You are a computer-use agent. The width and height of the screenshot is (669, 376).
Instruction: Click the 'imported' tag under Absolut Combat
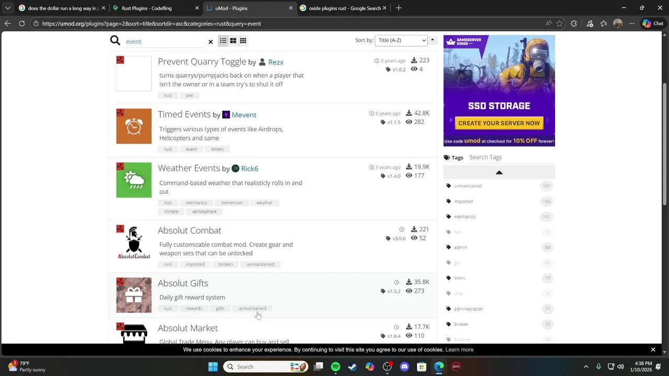(x=195, y=264)
